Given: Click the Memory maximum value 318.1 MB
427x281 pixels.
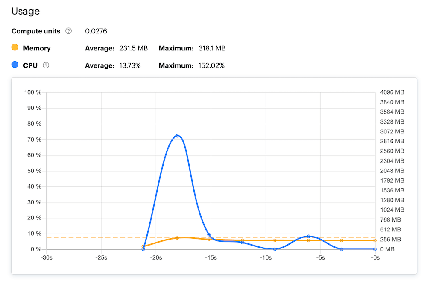Looking at the screenshot, I should point(212,48).
